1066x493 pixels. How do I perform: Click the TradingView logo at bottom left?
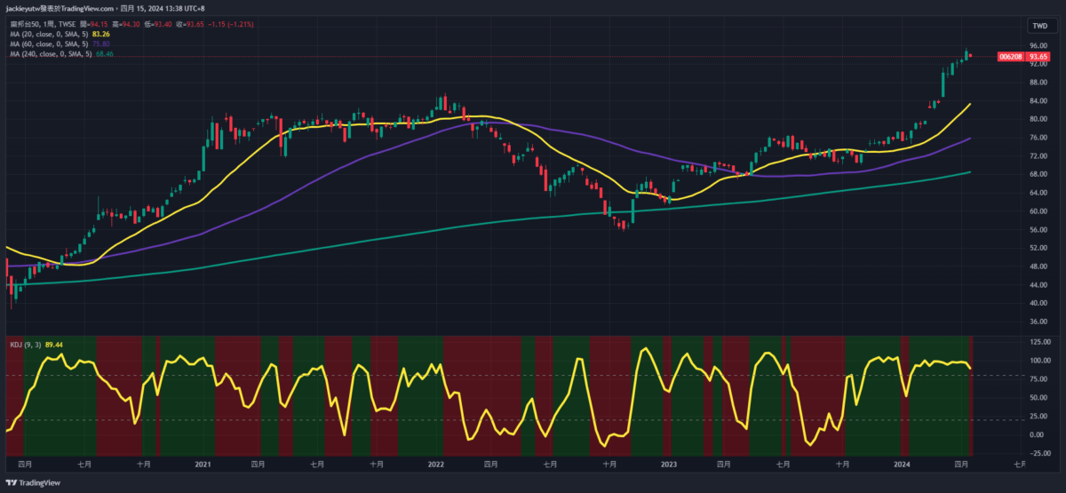tap(34, 483)
